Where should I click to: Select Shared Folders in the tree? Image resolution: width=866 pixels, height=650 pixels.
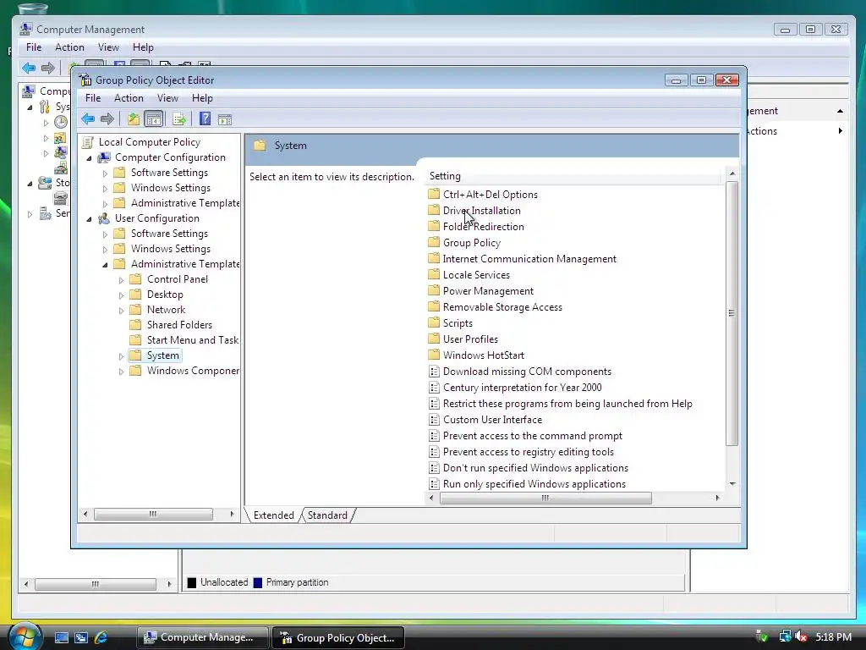point(179,325)
